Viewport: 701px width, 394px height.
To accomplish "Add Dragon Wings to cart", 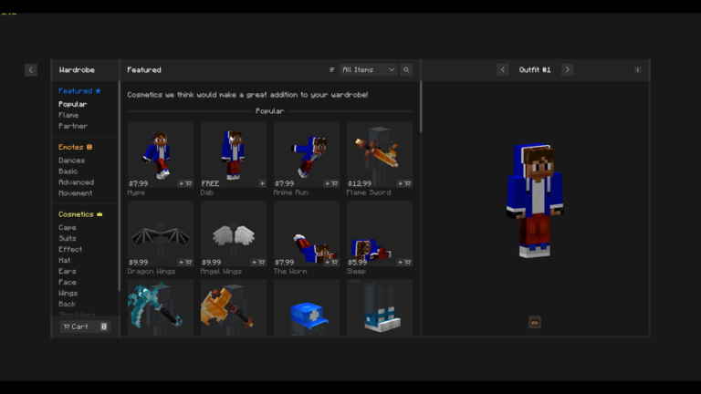I will 185,263.
